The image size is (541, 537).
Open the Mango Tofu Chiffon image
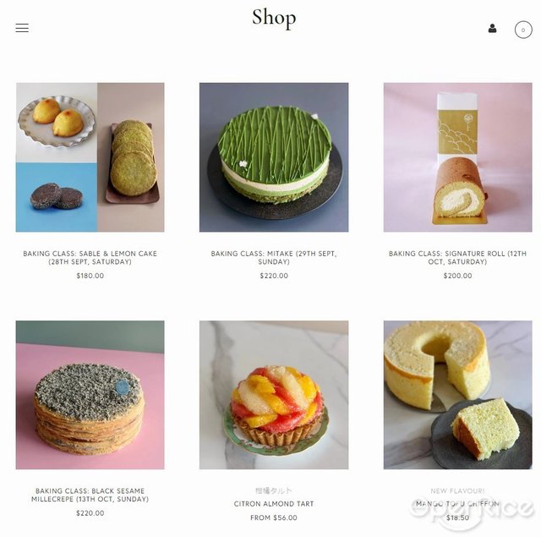pyautogui.click(x=458, y=395)
